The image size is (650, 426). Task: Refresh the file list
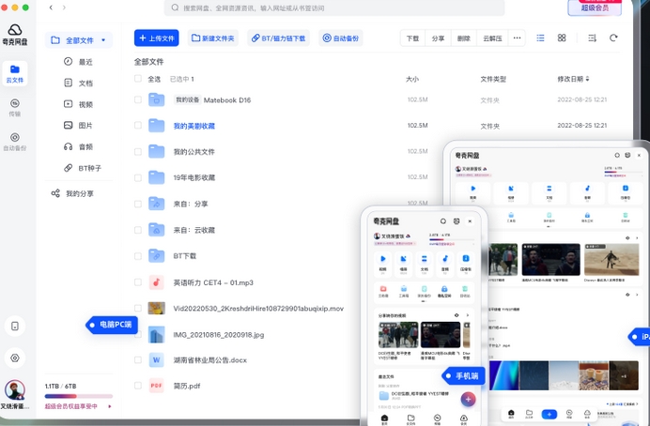[x=613, y=38]
